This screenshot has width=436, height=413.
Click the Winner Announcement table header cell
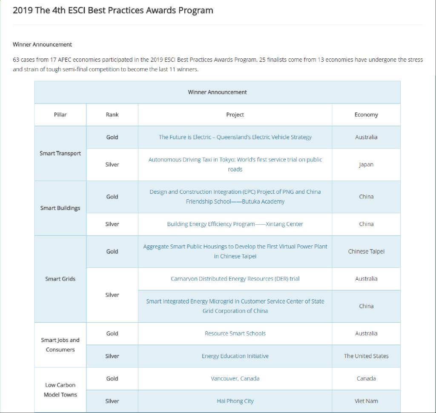pos(217,92)
